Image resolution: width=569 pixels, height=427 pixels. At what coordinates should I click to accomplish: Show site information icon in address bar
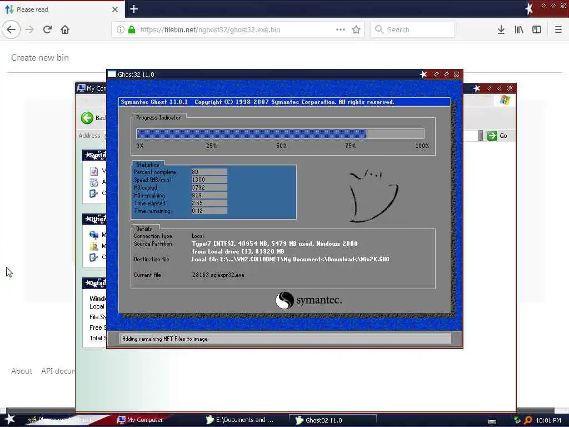click(120, 29)
